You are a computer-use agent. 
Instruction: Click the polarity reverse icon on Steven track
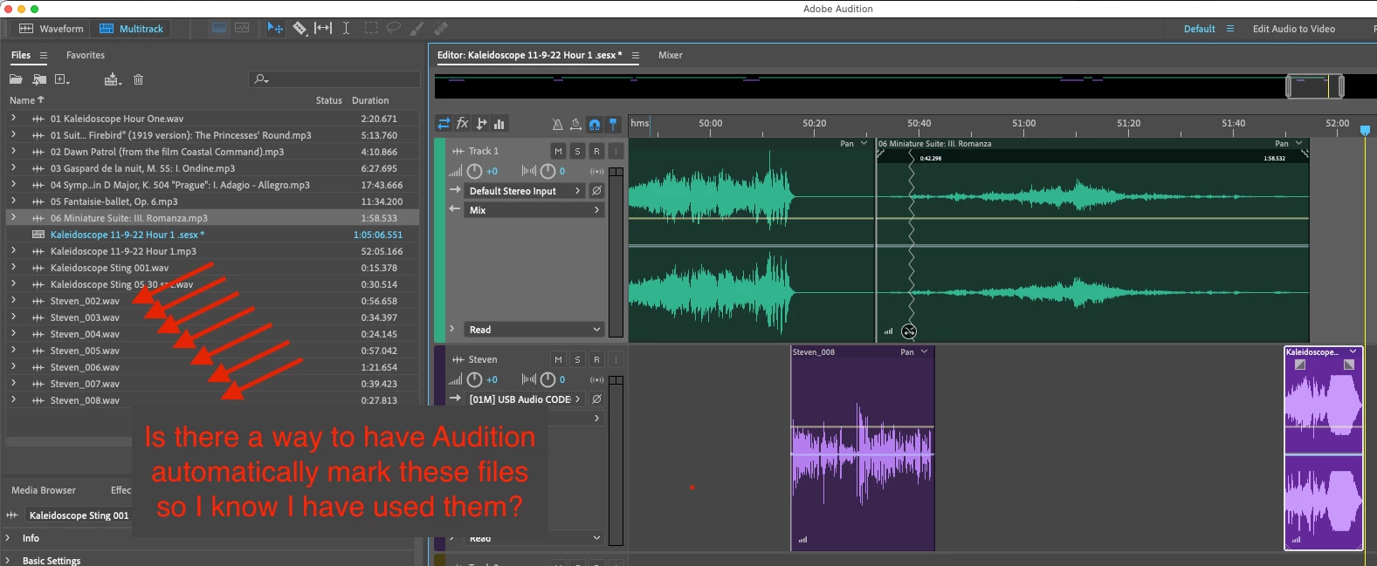[x=596, y=399]
